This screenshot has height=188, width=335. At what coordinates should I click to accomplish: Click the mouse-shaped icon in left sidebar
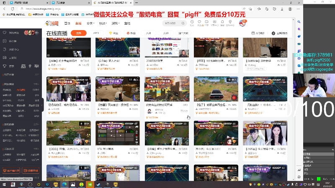5,49
